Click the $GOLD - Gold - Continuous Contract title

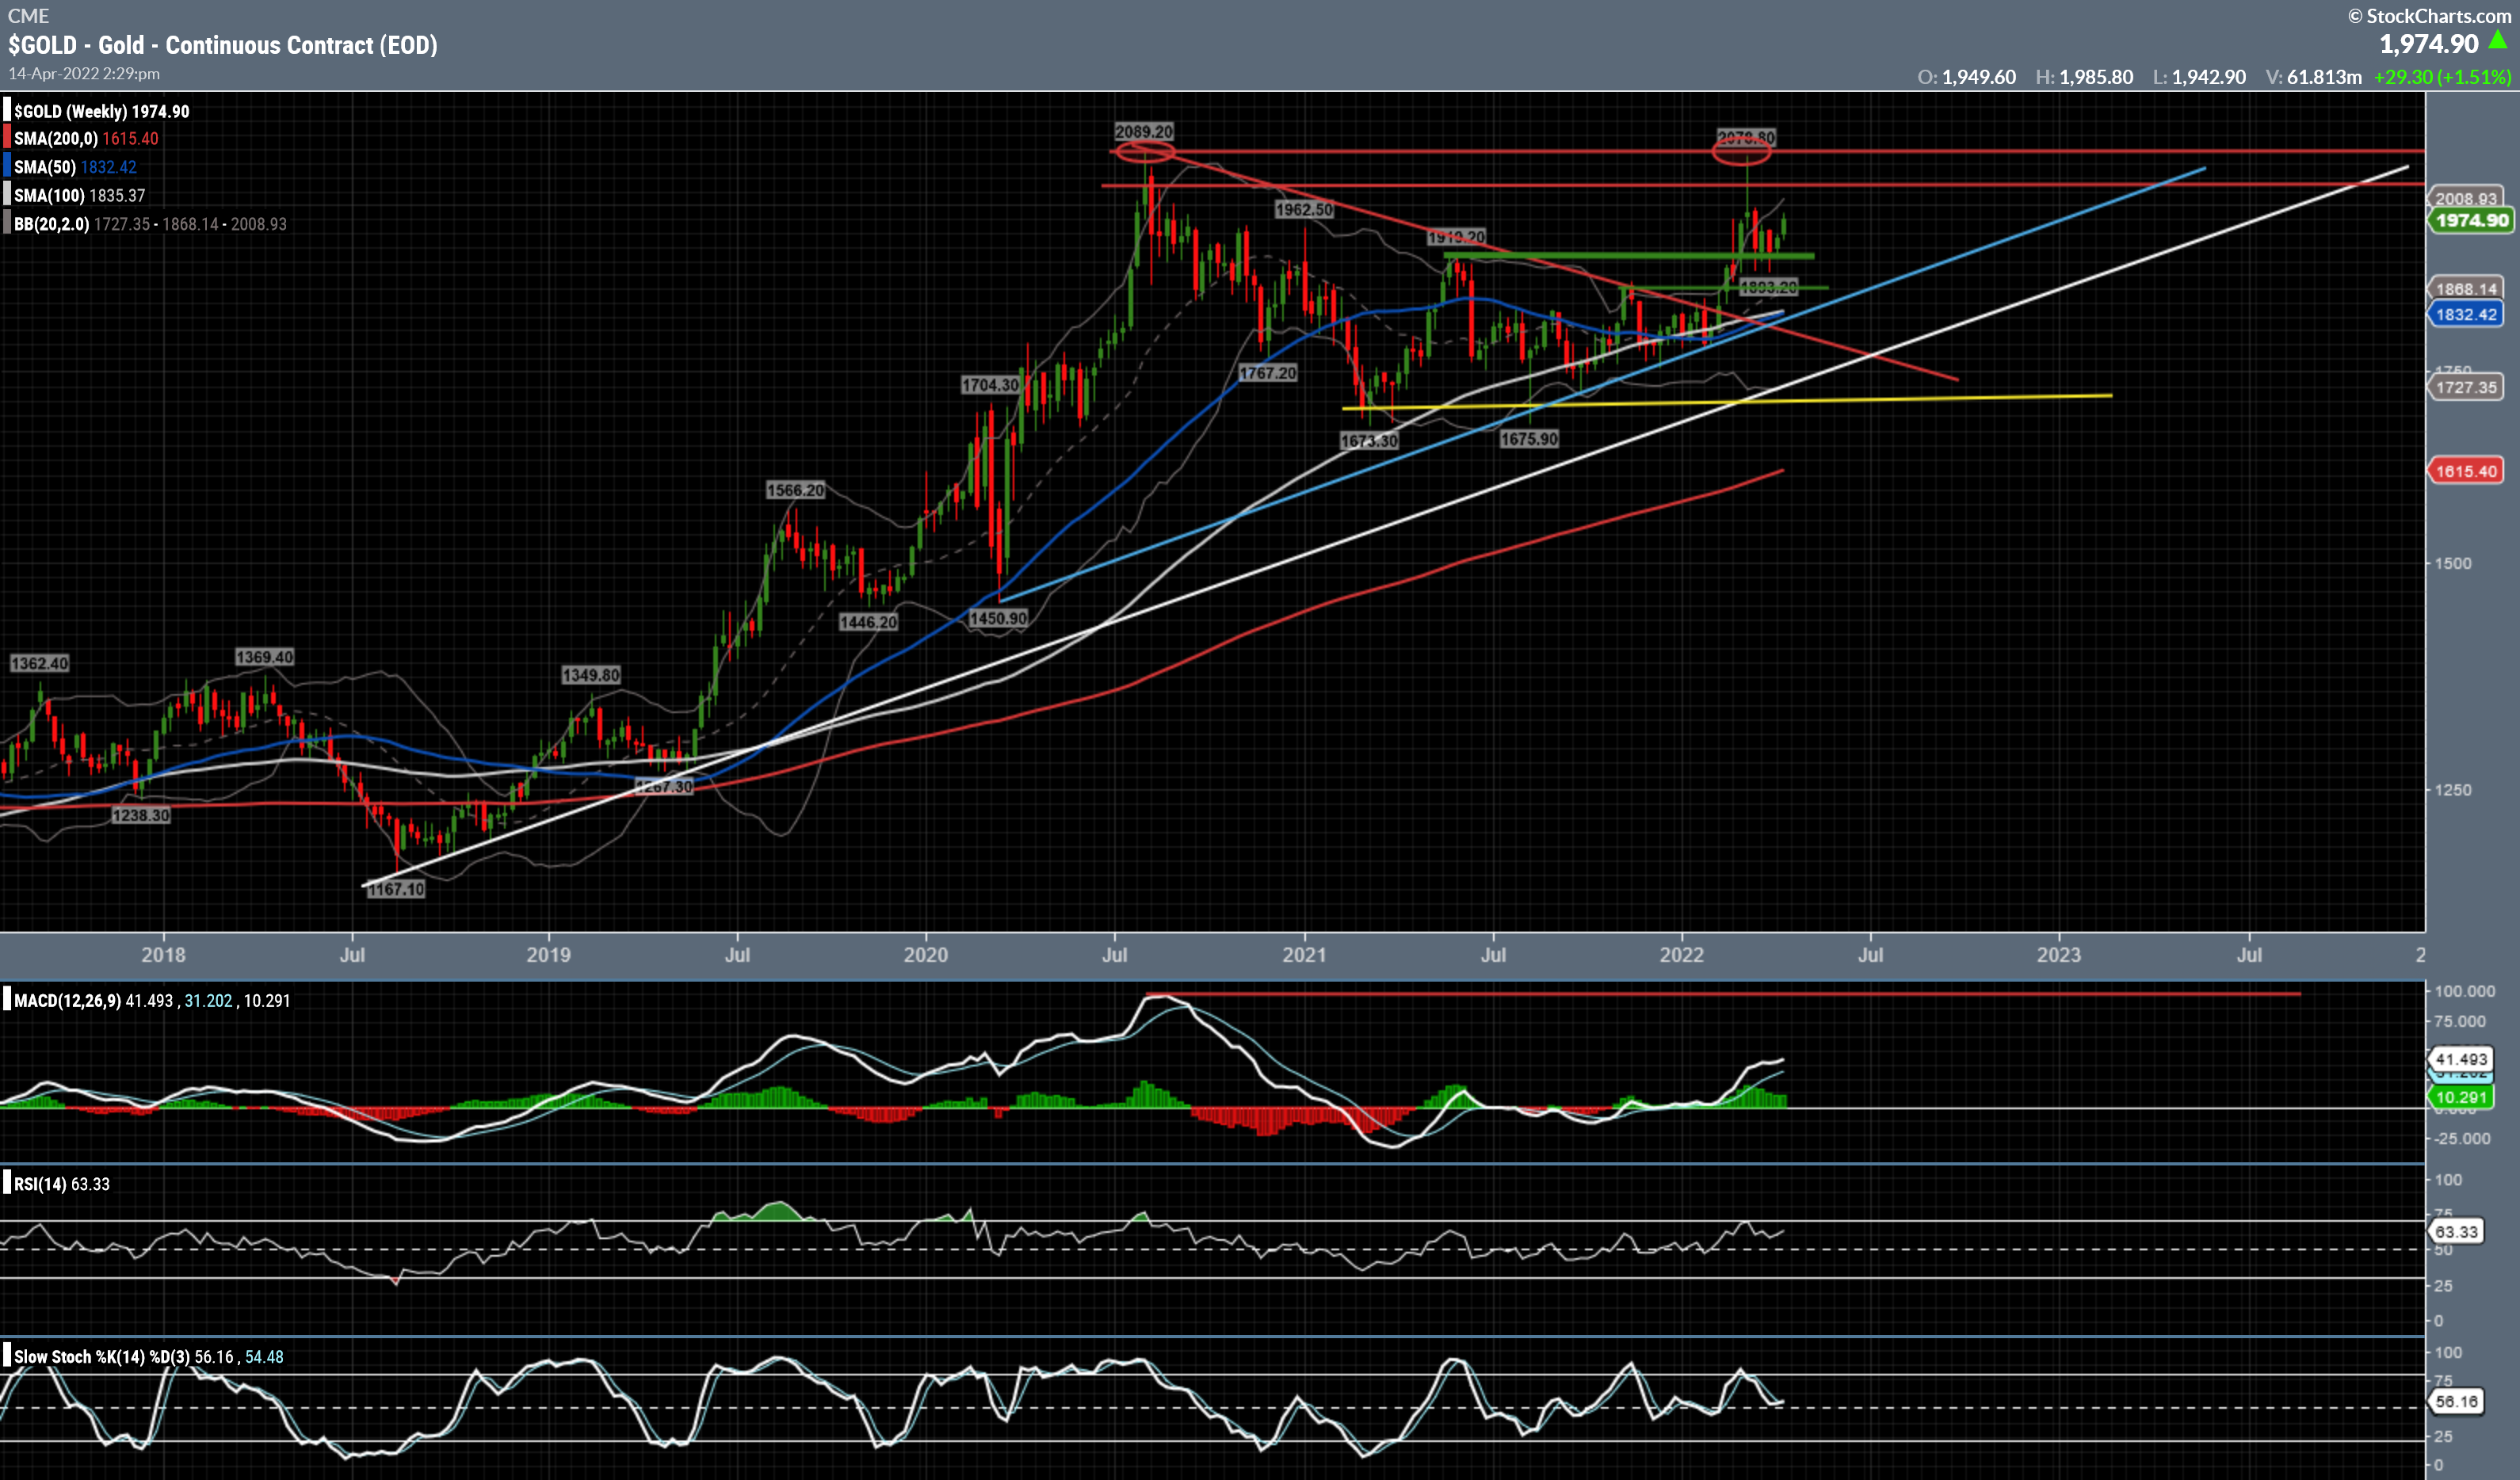(x=222, y=45)
